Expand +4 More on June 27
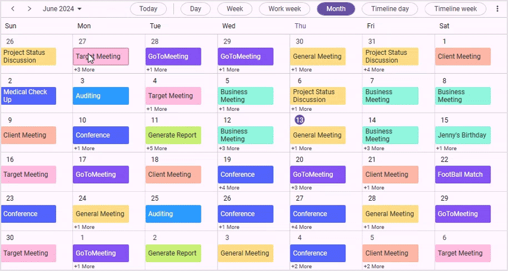This screenshot has width=508, height=271. point(301,227)
